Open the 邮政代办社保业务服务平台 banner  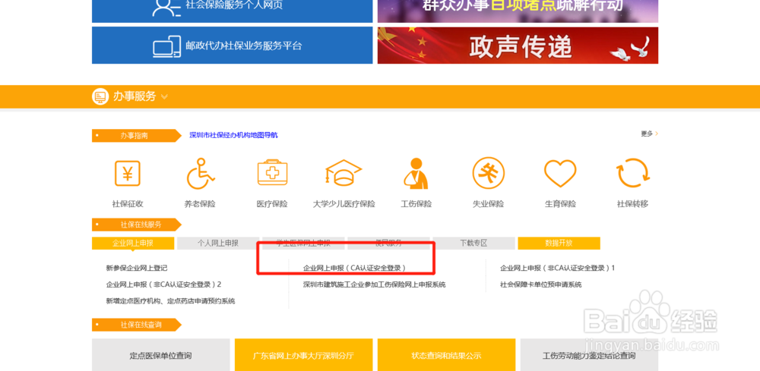coord(232,46)
